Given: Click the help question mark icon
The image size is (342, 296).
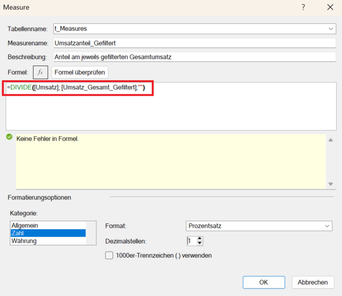Looking at the screenshot, I should (x=303, y=7).
